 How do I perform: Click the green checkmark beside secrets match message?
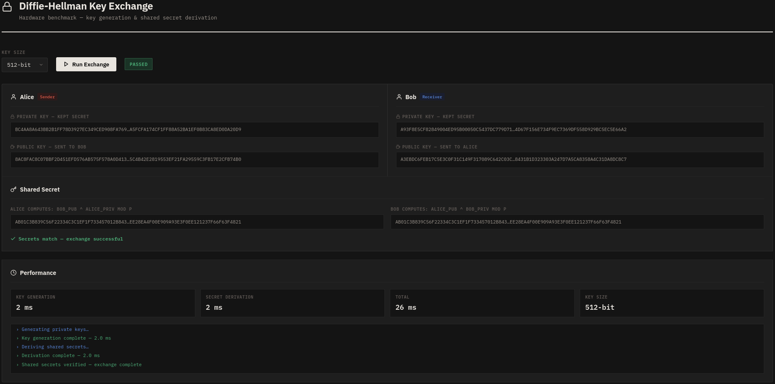pos(13,238)
